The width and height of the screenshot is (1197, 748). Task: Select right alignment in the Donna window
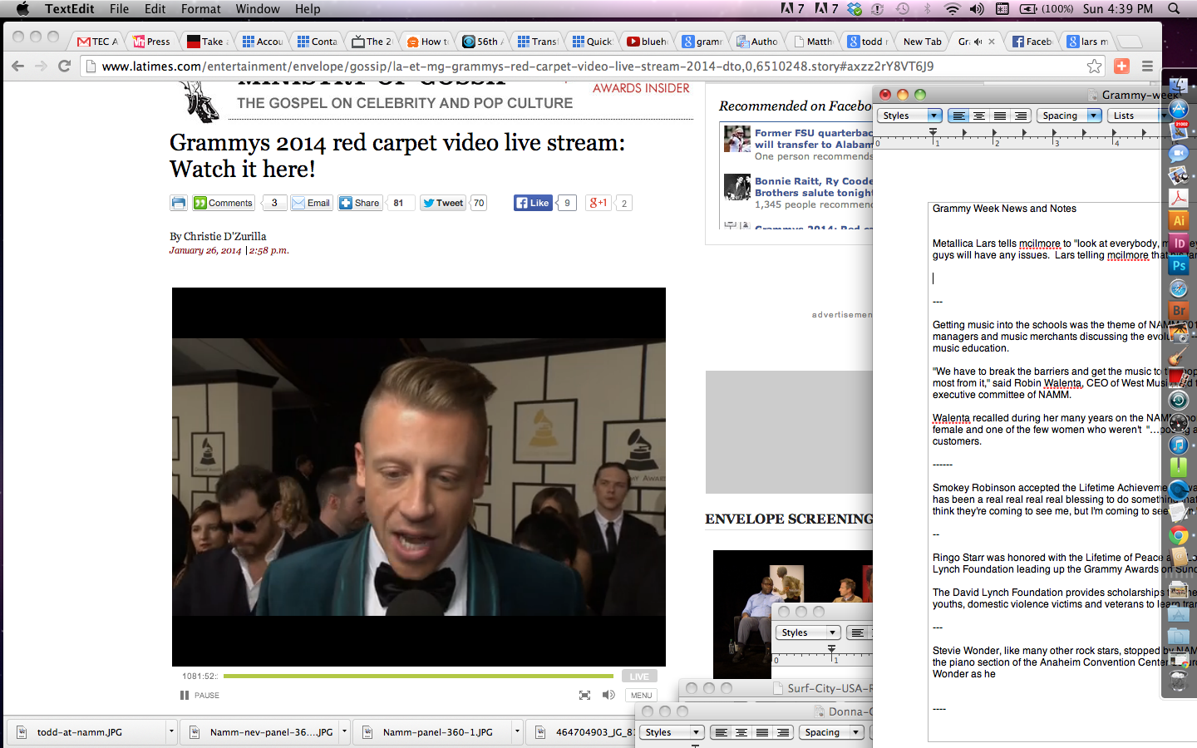[783, 732]
